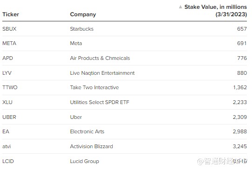Select the Starbucks company cell
252x170 pixels.
[x=82, y=29]
